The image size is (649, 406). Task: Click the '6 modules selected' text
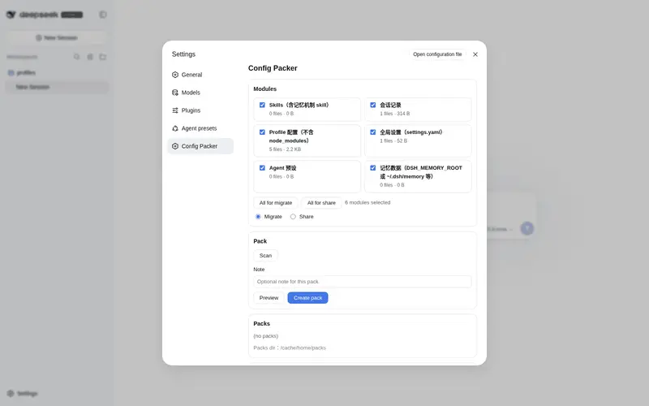click(367, 202)
